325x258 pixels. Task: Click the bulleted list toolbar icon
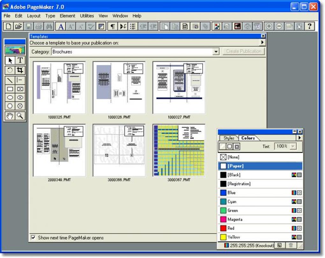point(133,26)
